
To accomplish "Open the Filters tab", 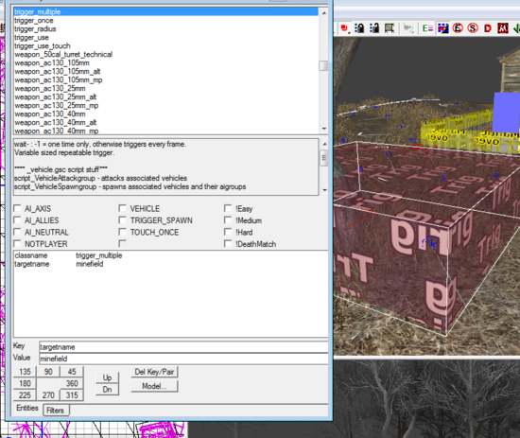I will pyautogui.click(x=56, y=411).
